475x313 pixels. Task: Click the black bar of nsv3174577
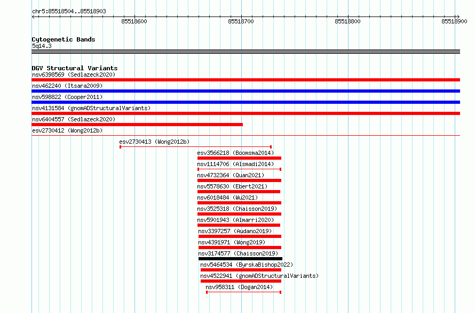[241, 259]
